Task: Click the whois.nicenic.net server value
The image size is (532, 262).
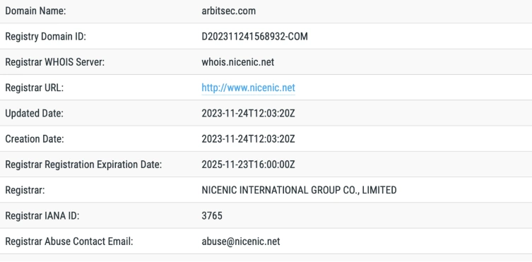Action: pyautogui.click(x=238, y=62)
